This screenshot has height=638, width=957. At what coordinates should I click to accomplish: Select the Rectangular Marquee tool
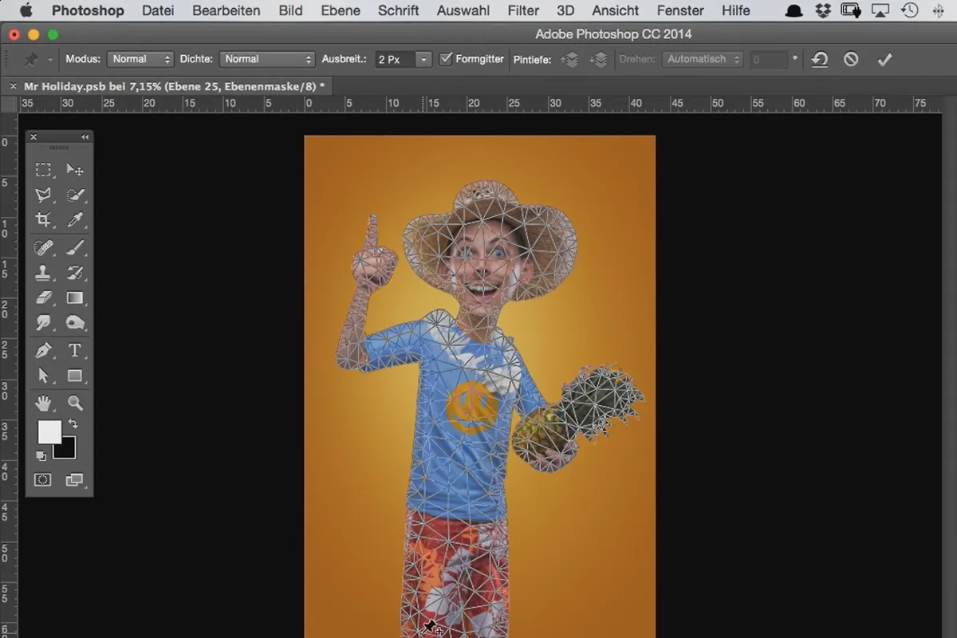click(43, 169)
